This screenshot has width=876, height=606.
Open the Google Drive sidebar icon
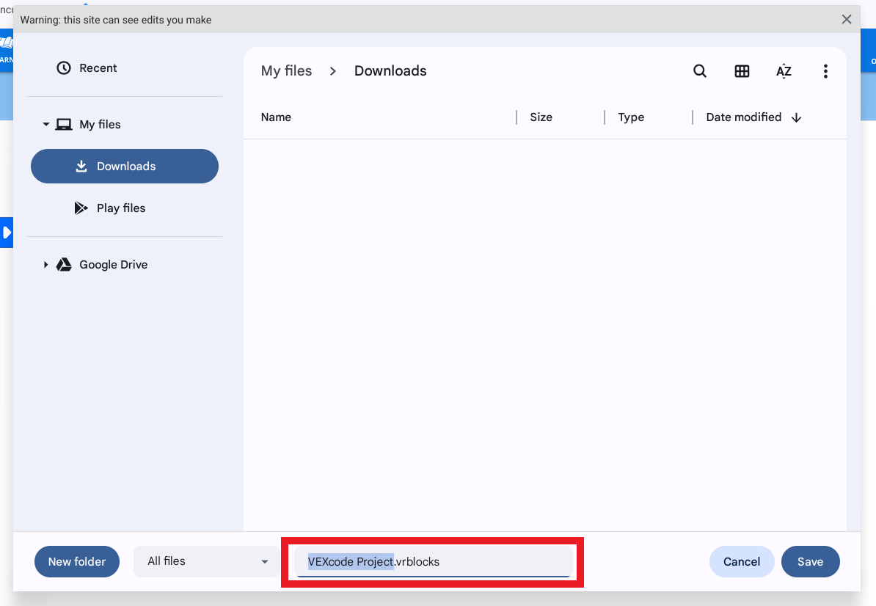coord(63,264)
